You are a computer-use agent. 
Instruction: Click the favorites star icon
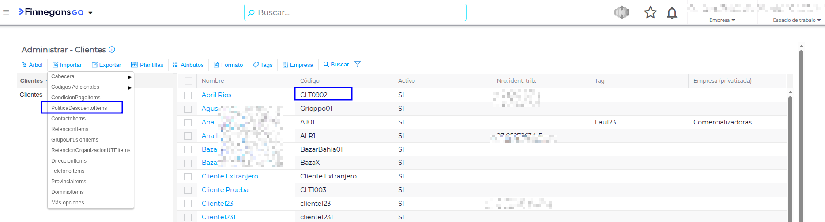click(650, 13)
